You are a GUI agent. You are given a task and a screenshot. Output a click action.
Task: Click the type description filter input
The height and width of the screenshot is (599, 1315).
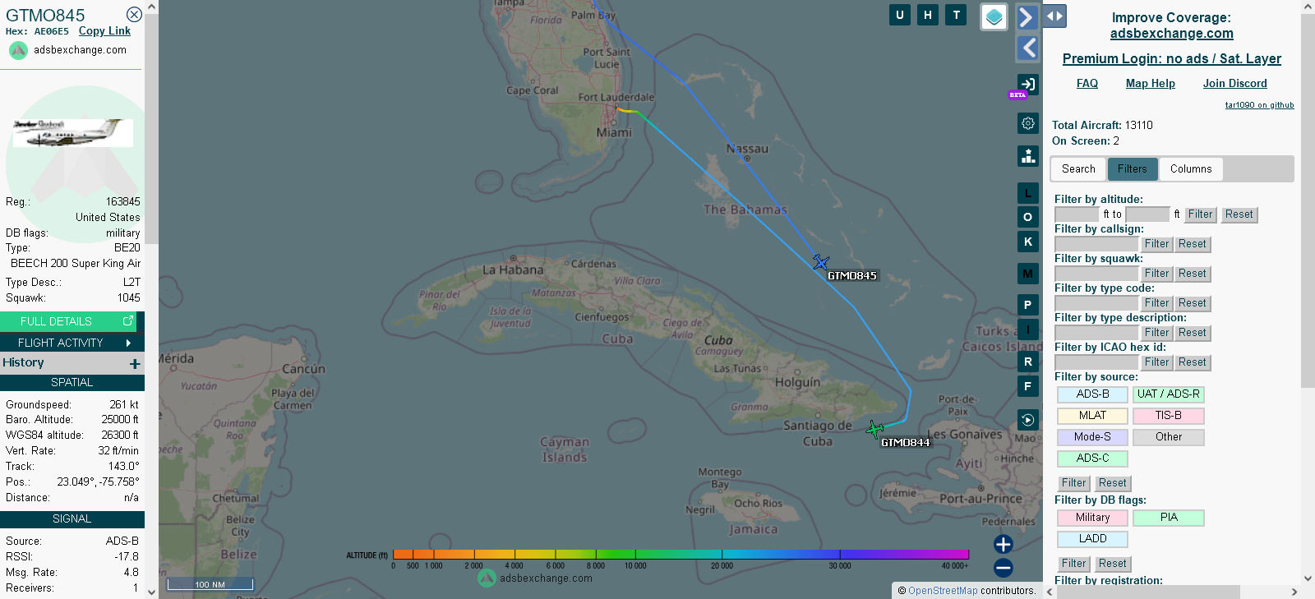(x=1096, y=333)
